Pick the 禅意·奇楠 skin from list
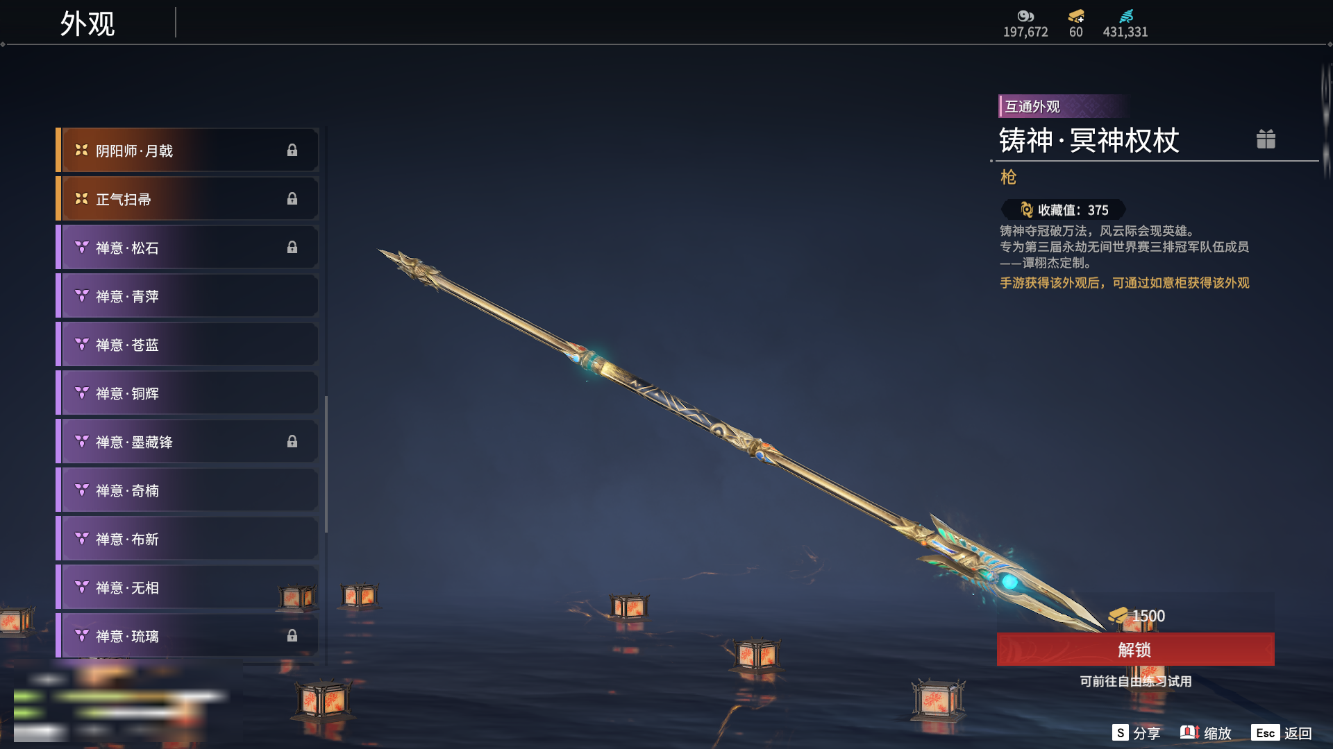Screen dimensions: 1333x749 (187, 490)
